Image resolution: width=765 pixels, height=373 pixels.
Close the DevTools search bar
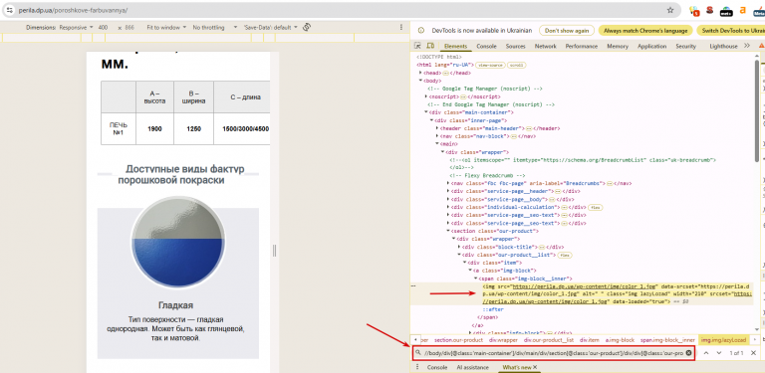tap(753, 352)
